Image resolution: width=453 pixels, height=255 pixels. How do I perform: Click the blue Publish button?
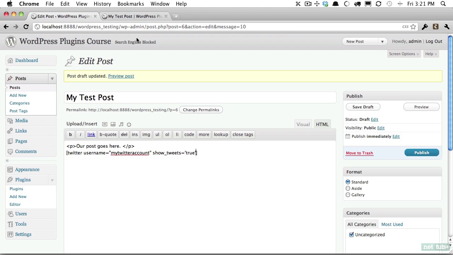click(x=422, y=153)
